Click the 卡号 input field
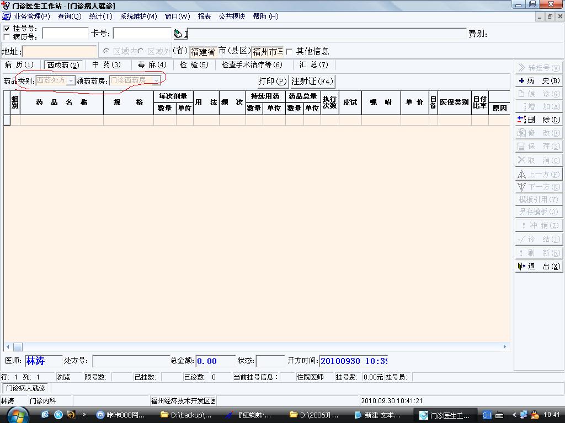This screenshot has width=565, height=423. (142, 33)
